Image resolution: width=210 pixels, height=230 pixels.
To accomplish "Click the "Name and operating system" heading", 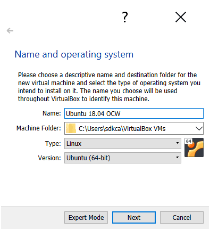I will [x=74, y=54].
